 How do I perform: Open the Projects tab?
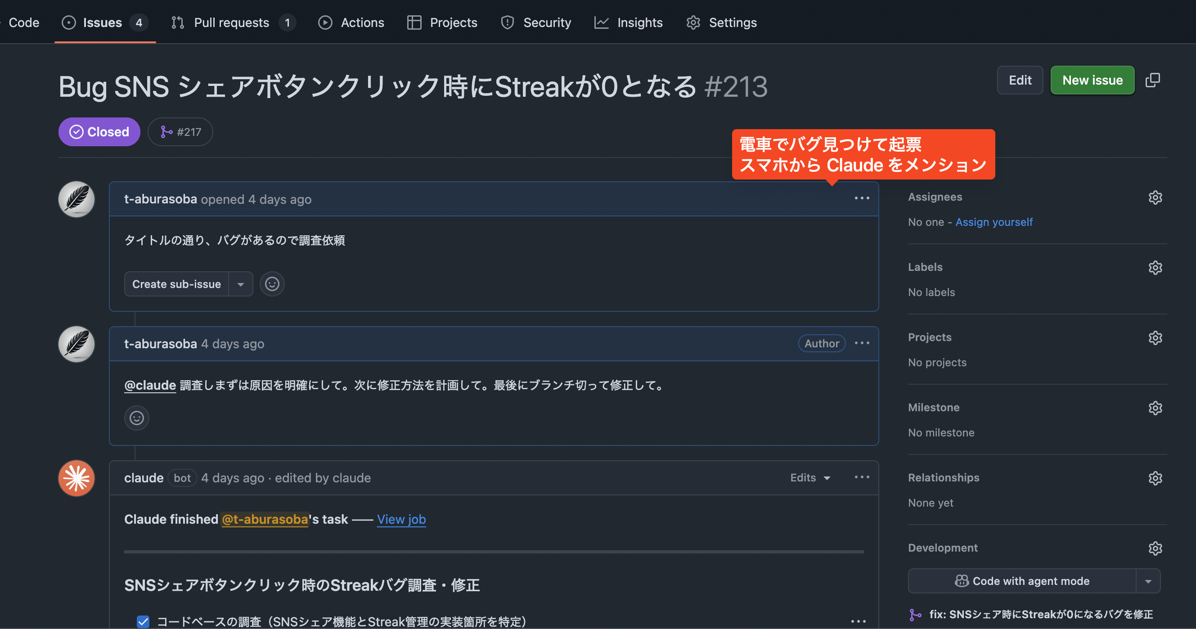pos(442,22)
